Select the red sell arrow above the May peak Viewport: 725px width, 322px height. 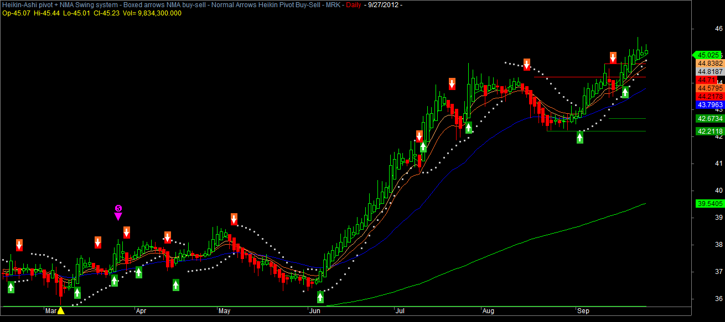click(235, 219)
